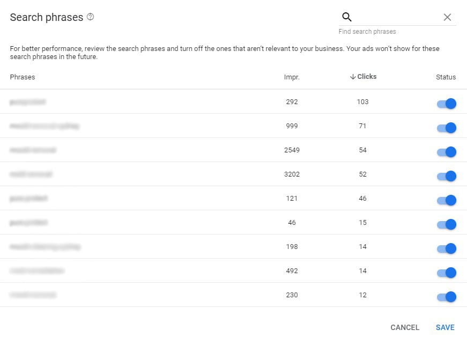Disable the phrase with 15 clicks

447,224
